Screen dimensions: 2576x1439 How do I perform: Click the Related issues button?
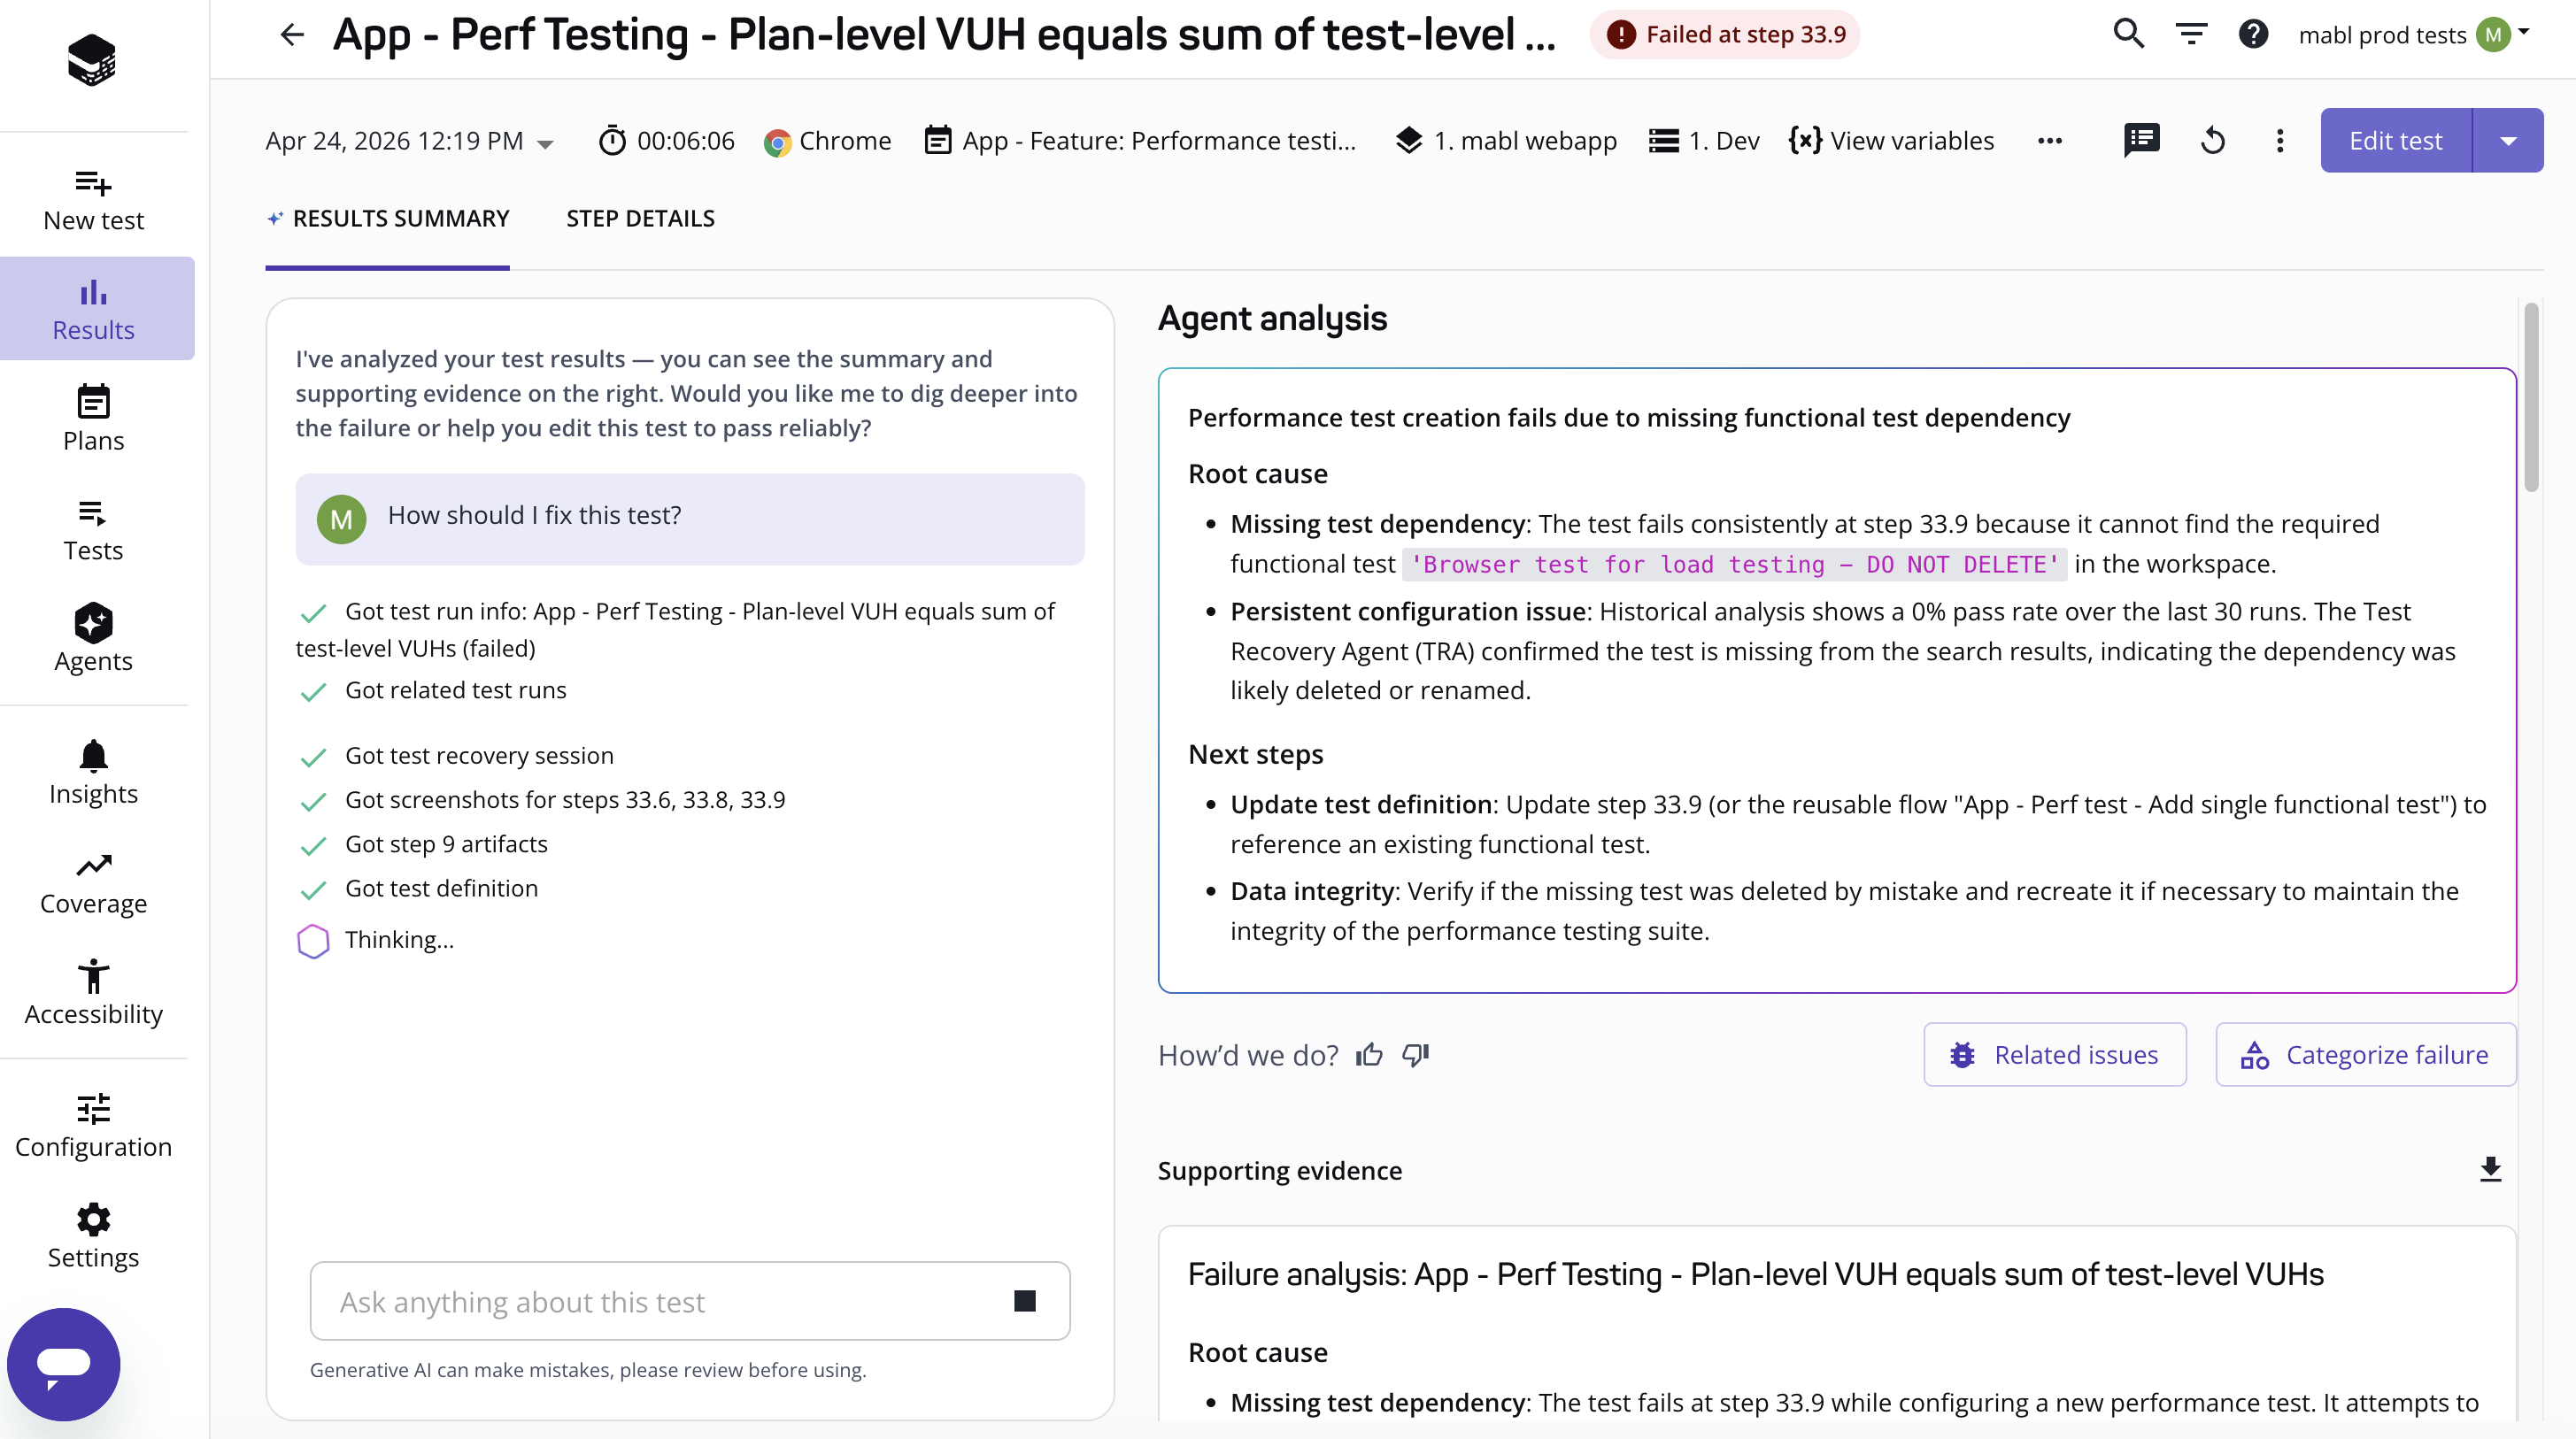pyautogui.click(x=2054, y=1055)
